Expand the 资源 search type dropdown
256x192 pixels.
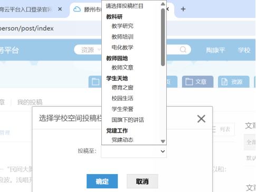point(91,50)
